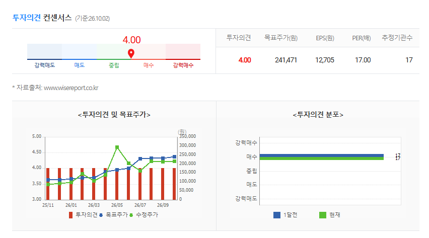Click the source text www.wisereport.co.kr
The height and width of the screenshot is (238, 429).
click(x=71, y=88)
